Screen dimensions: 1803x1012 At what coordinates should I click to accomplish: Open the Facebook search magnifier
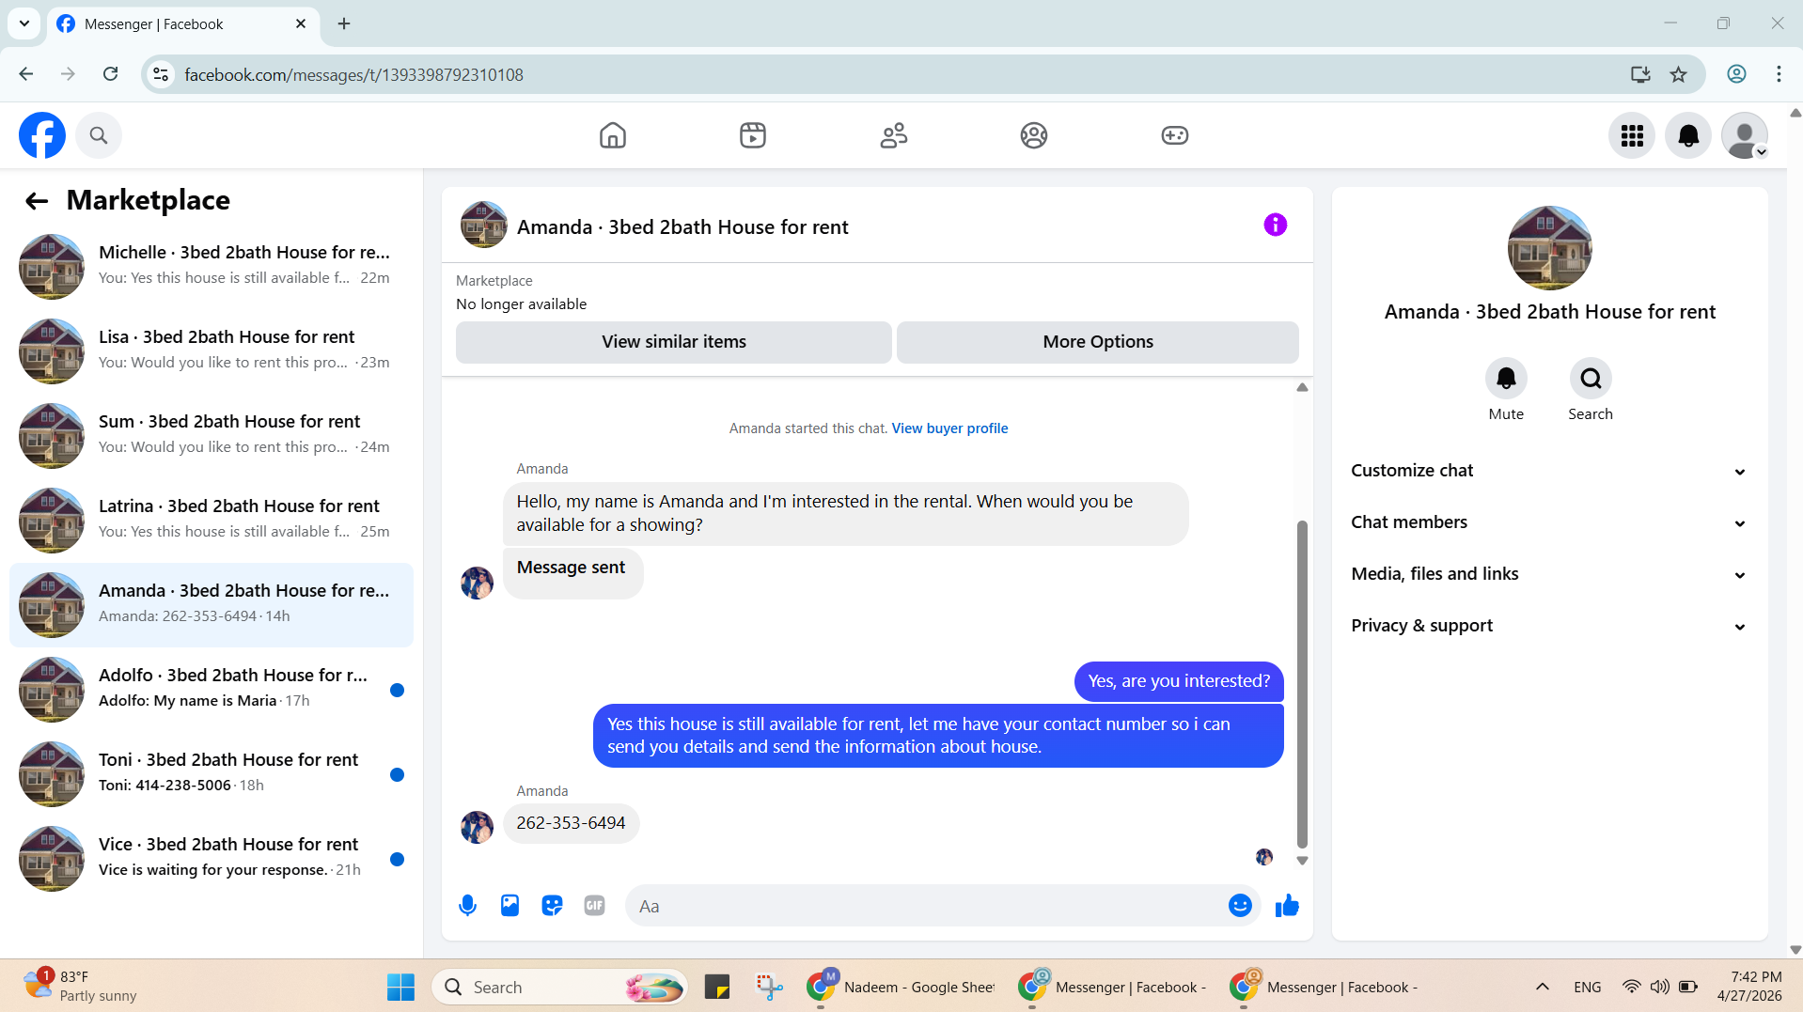(99, 135)
